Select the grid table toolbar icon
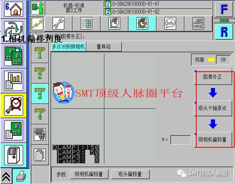235x184 pixels. 86,23
